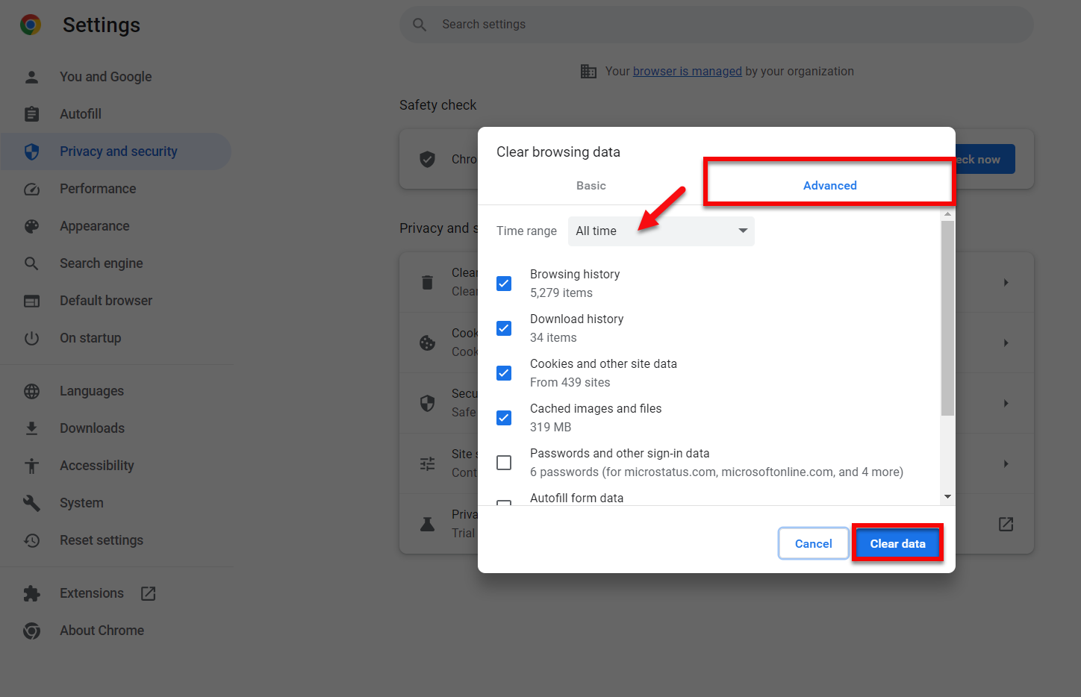
Task: Uncheck Cookies and other site data
Action: tap(504, 373)
